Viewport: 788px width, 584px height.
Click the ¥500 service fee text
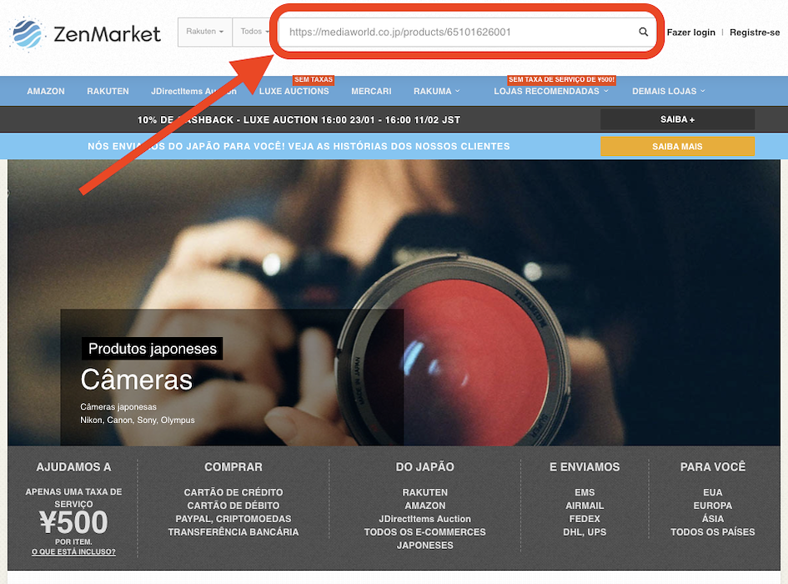(x=74, y=522)
